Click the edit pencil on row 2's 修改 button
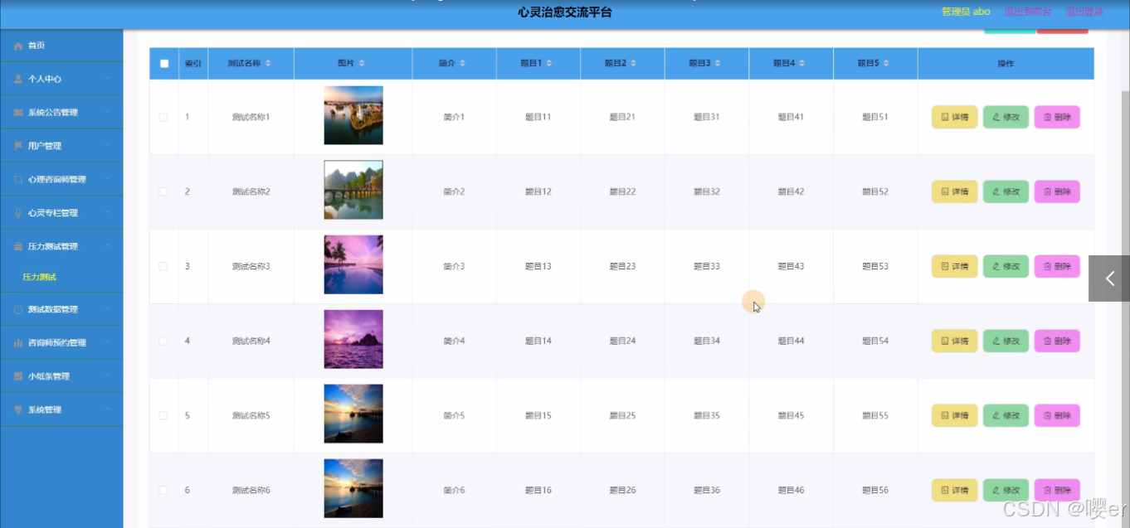The image size is (1130, 528). tap(996, 191)
